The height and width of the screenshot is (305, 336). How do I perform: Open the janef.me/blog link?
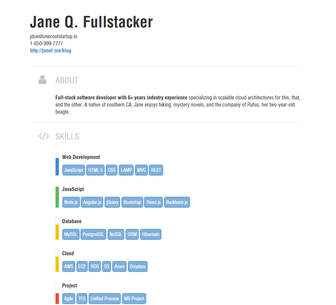click(x=50, y=51)
